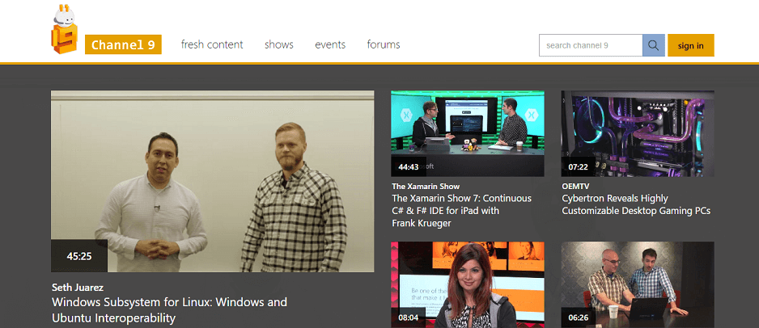Click the OEMTV series label

[575, 186]
